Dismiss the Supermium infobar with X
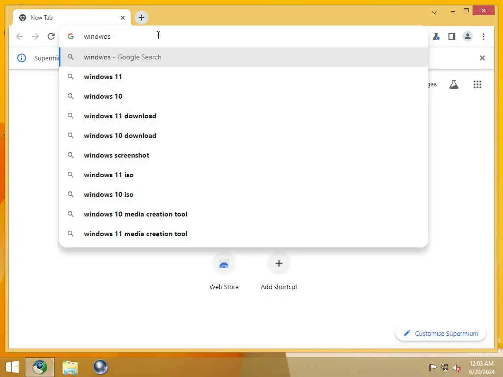Image resolution: width=503 pixels, height=377 pixels. [482, 58]
